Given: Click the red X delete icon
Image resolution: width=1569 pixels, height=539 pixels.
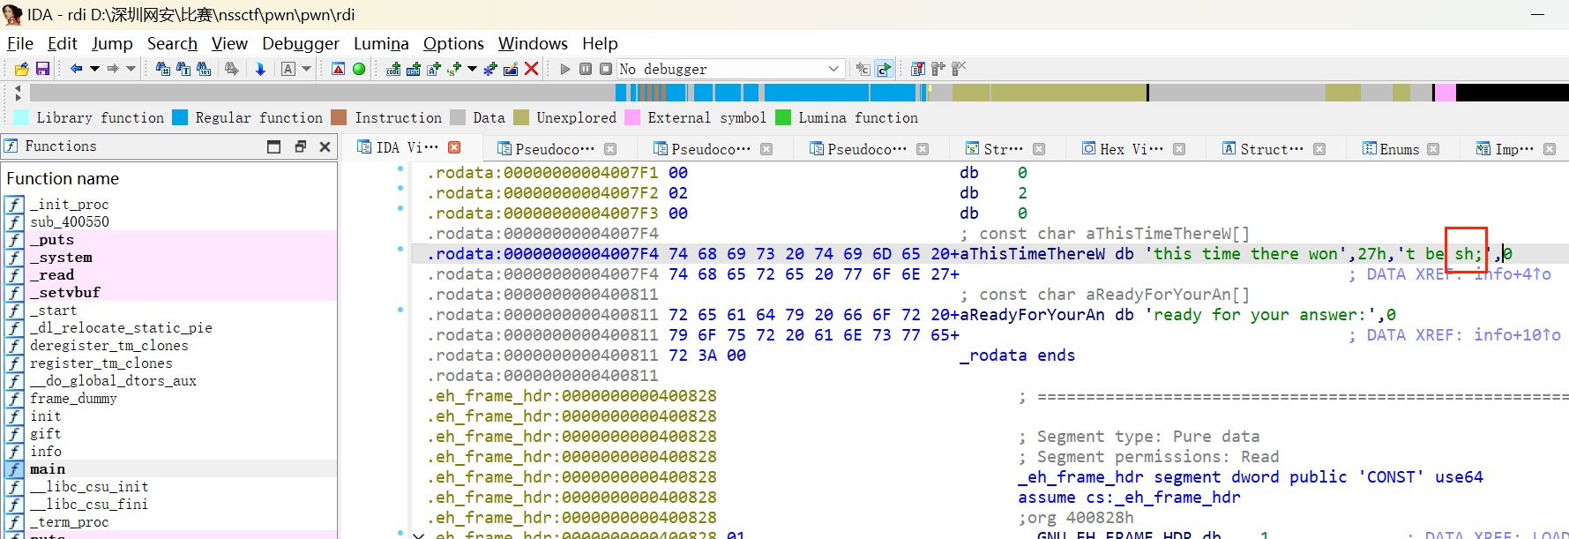Looking at the screenshot, I should [531, 69].
